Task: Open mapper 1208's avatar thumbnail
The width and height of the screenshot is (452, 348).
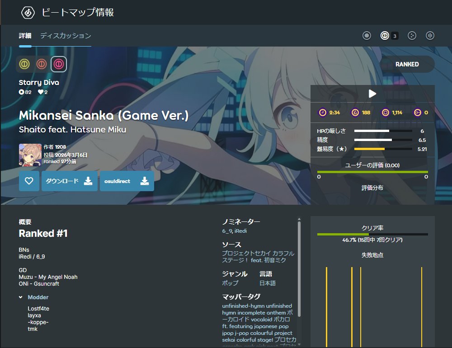Action: pyautogui.click(x=30, y=155)
